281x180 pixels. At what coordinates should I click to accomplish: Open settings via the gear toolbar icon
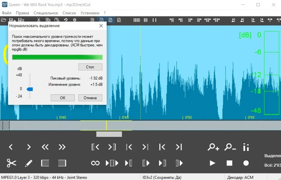coord(75,20)
